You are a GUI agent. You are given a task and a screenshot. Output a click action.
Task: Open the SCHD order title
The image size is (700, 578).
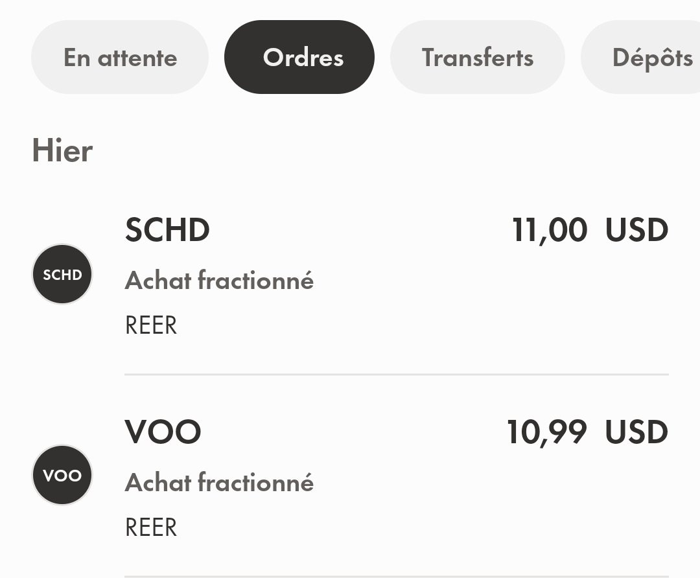coord(167,230)
